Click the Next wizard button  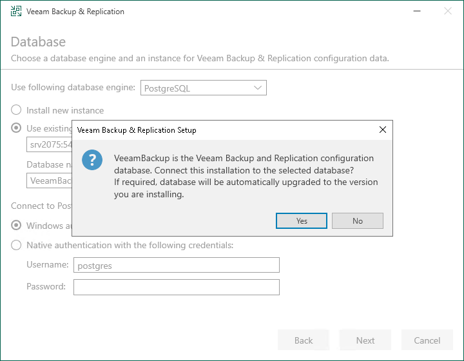click(365, 340)
